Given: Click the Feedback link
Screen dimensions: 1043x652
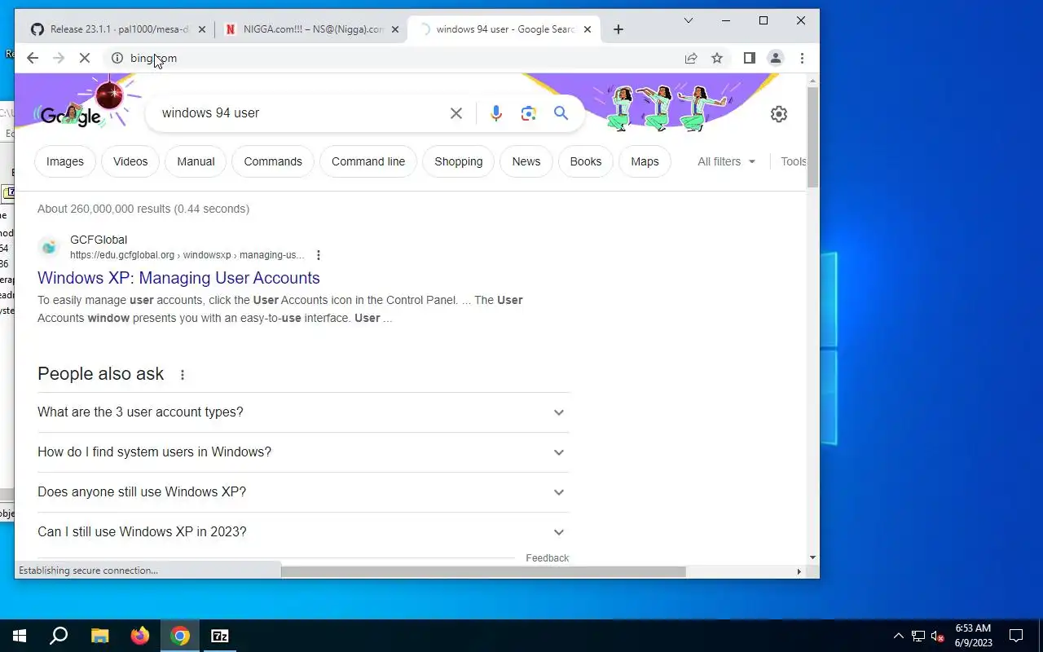Looking at the screenshot, I should coord(548,558).
